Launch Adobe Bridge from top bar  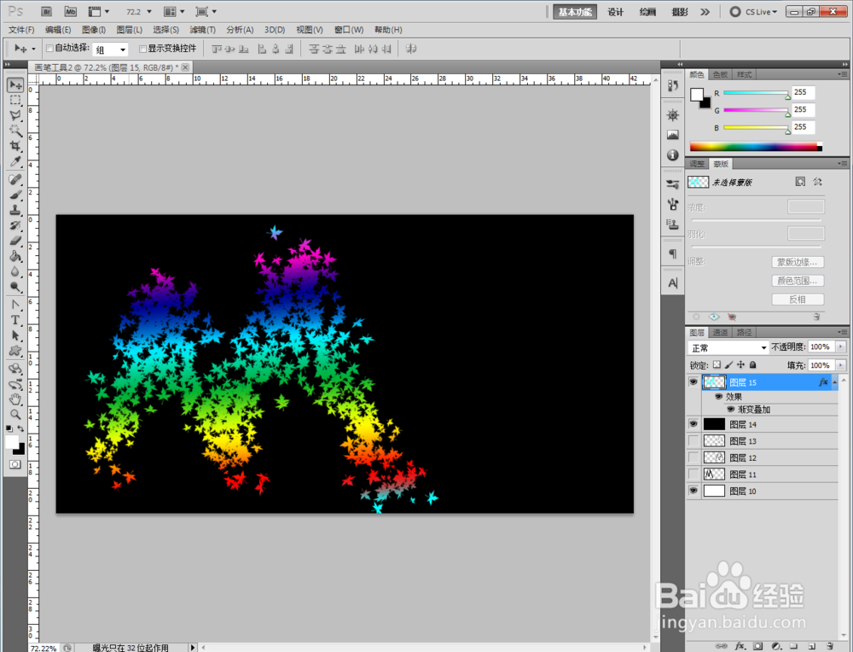tap(47, 11)
